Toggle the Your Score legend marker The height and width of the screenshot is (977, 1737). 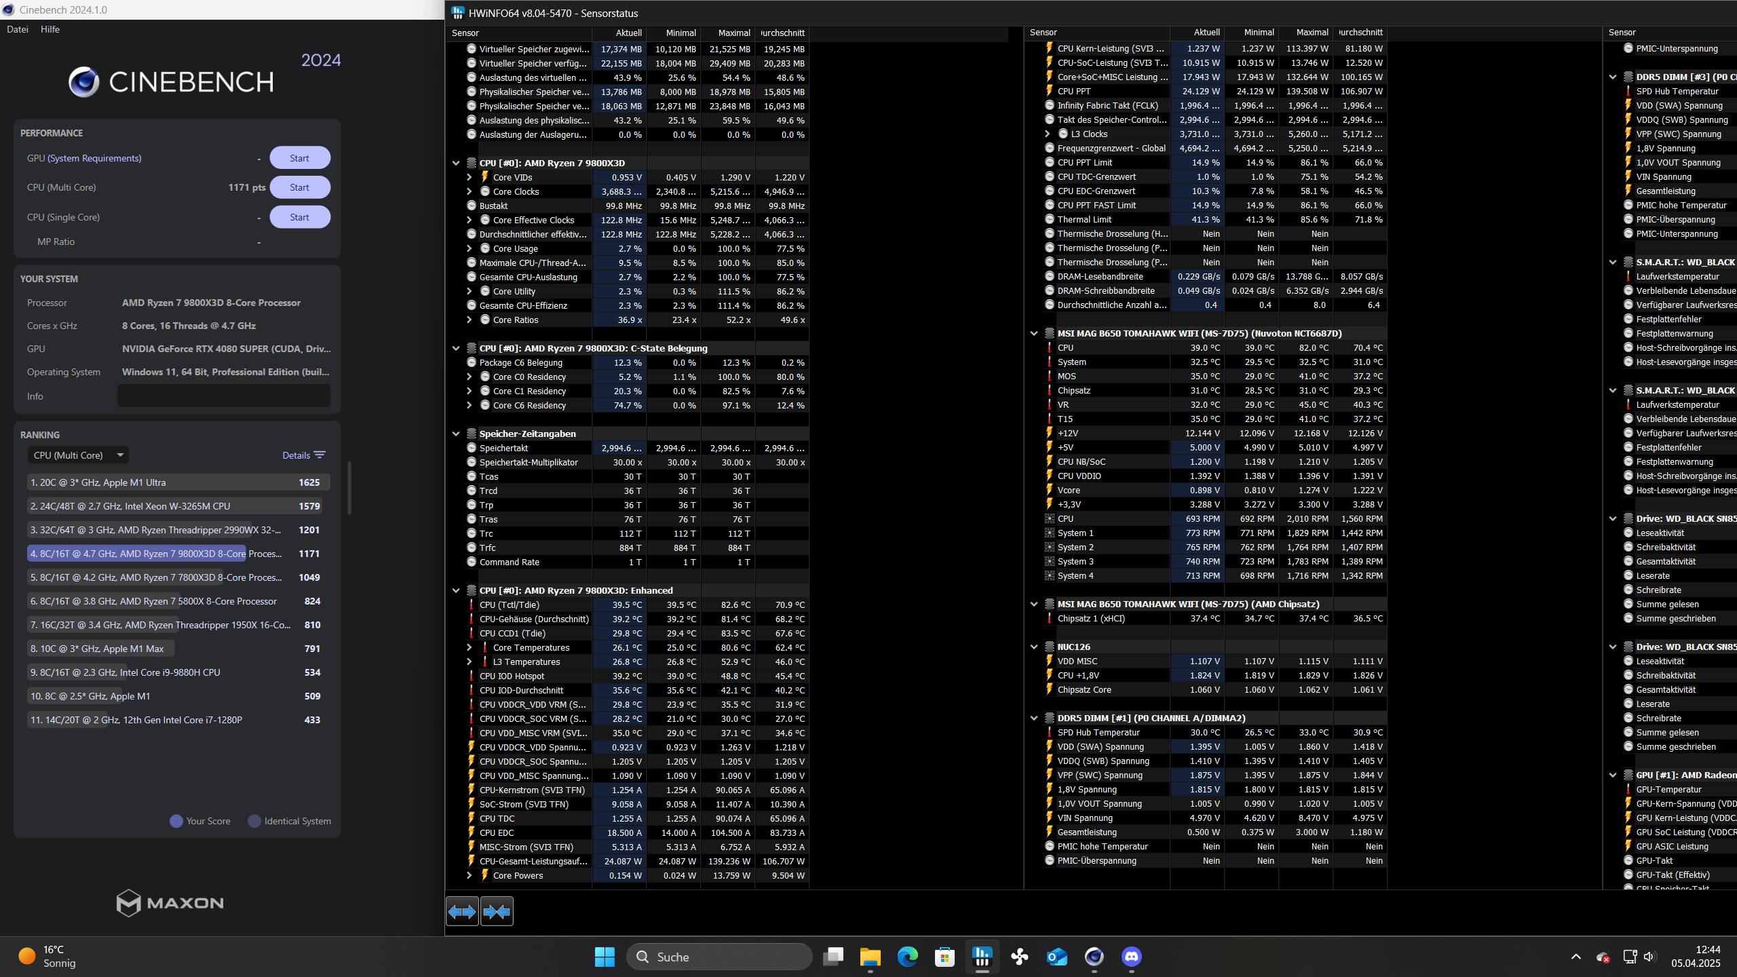176,821
